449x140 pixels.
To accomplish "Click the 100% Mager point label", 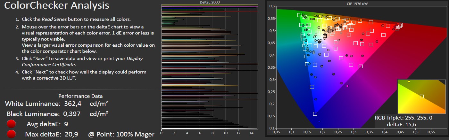I will point(135,134).
